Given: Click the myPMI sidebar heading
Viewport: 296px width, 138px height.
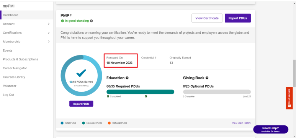Looking at the screenshot, I should [x=9, y=6].
